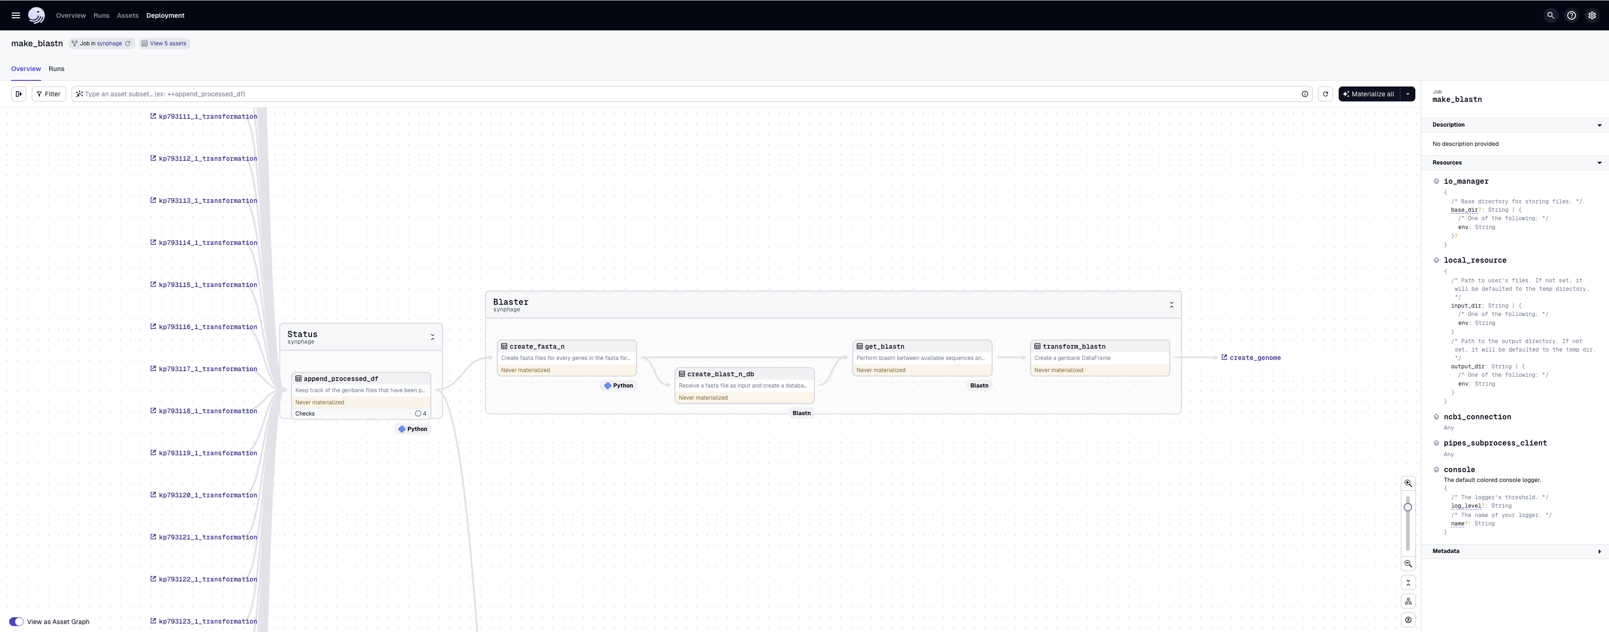Open the create_genome asset link
1609x632 pixels.
[x=1250, y=358]
